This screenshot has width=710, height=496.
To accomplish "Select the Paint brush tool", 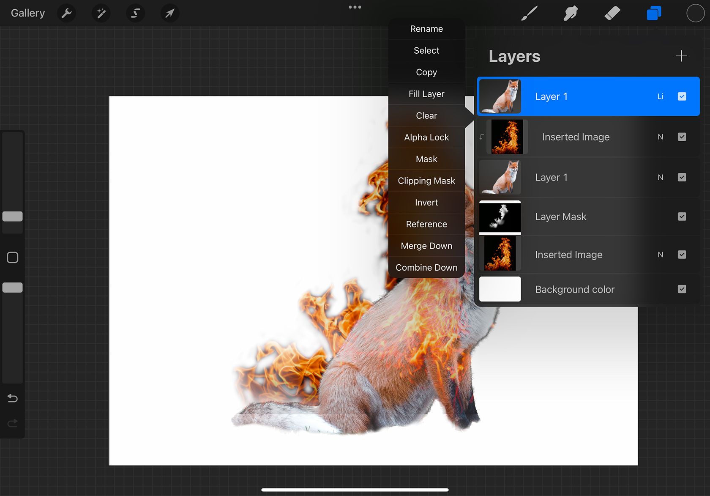I will coord(529,13).
